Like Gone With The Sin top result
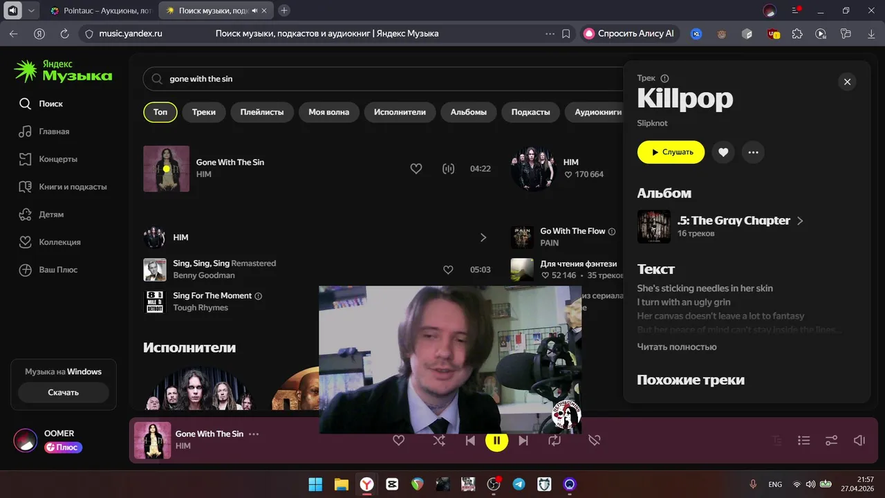The width and height of the screenshot is (885, 498). point(416,168)
